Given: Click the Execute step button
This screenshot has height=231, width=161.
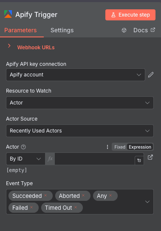Looking at the screenshot, I should tap(130, 15).
